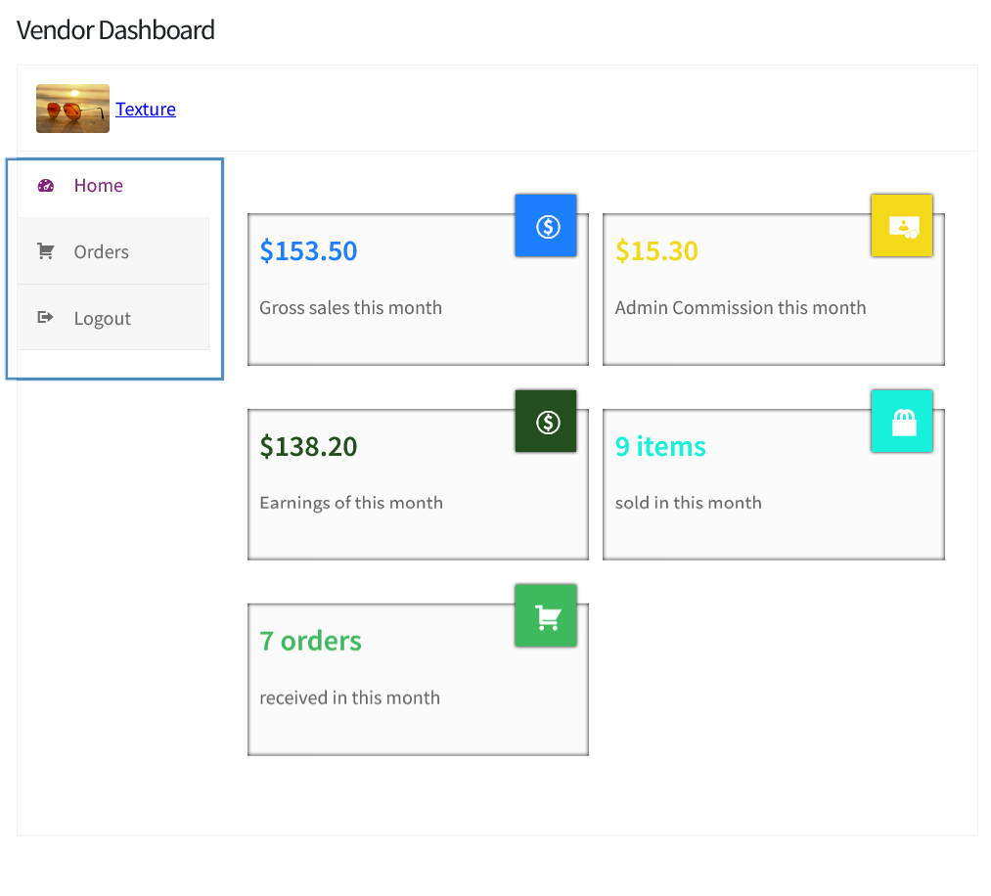Open the Texture store link
Image resolution: width=991 pixels, height=896 pixels.
click(145, 109)
